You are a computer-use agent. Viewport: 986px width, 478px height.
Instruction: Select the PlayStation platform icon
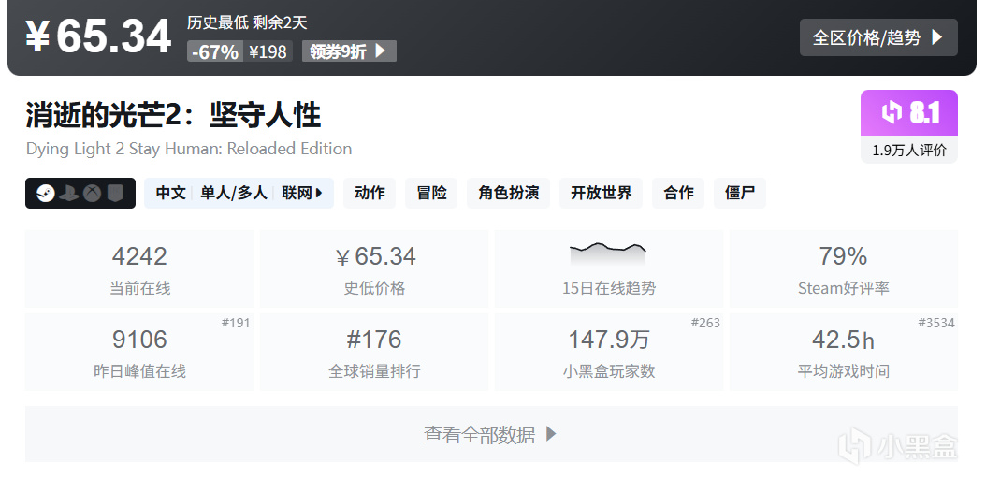pyautogui.click(x=68, y=193)
